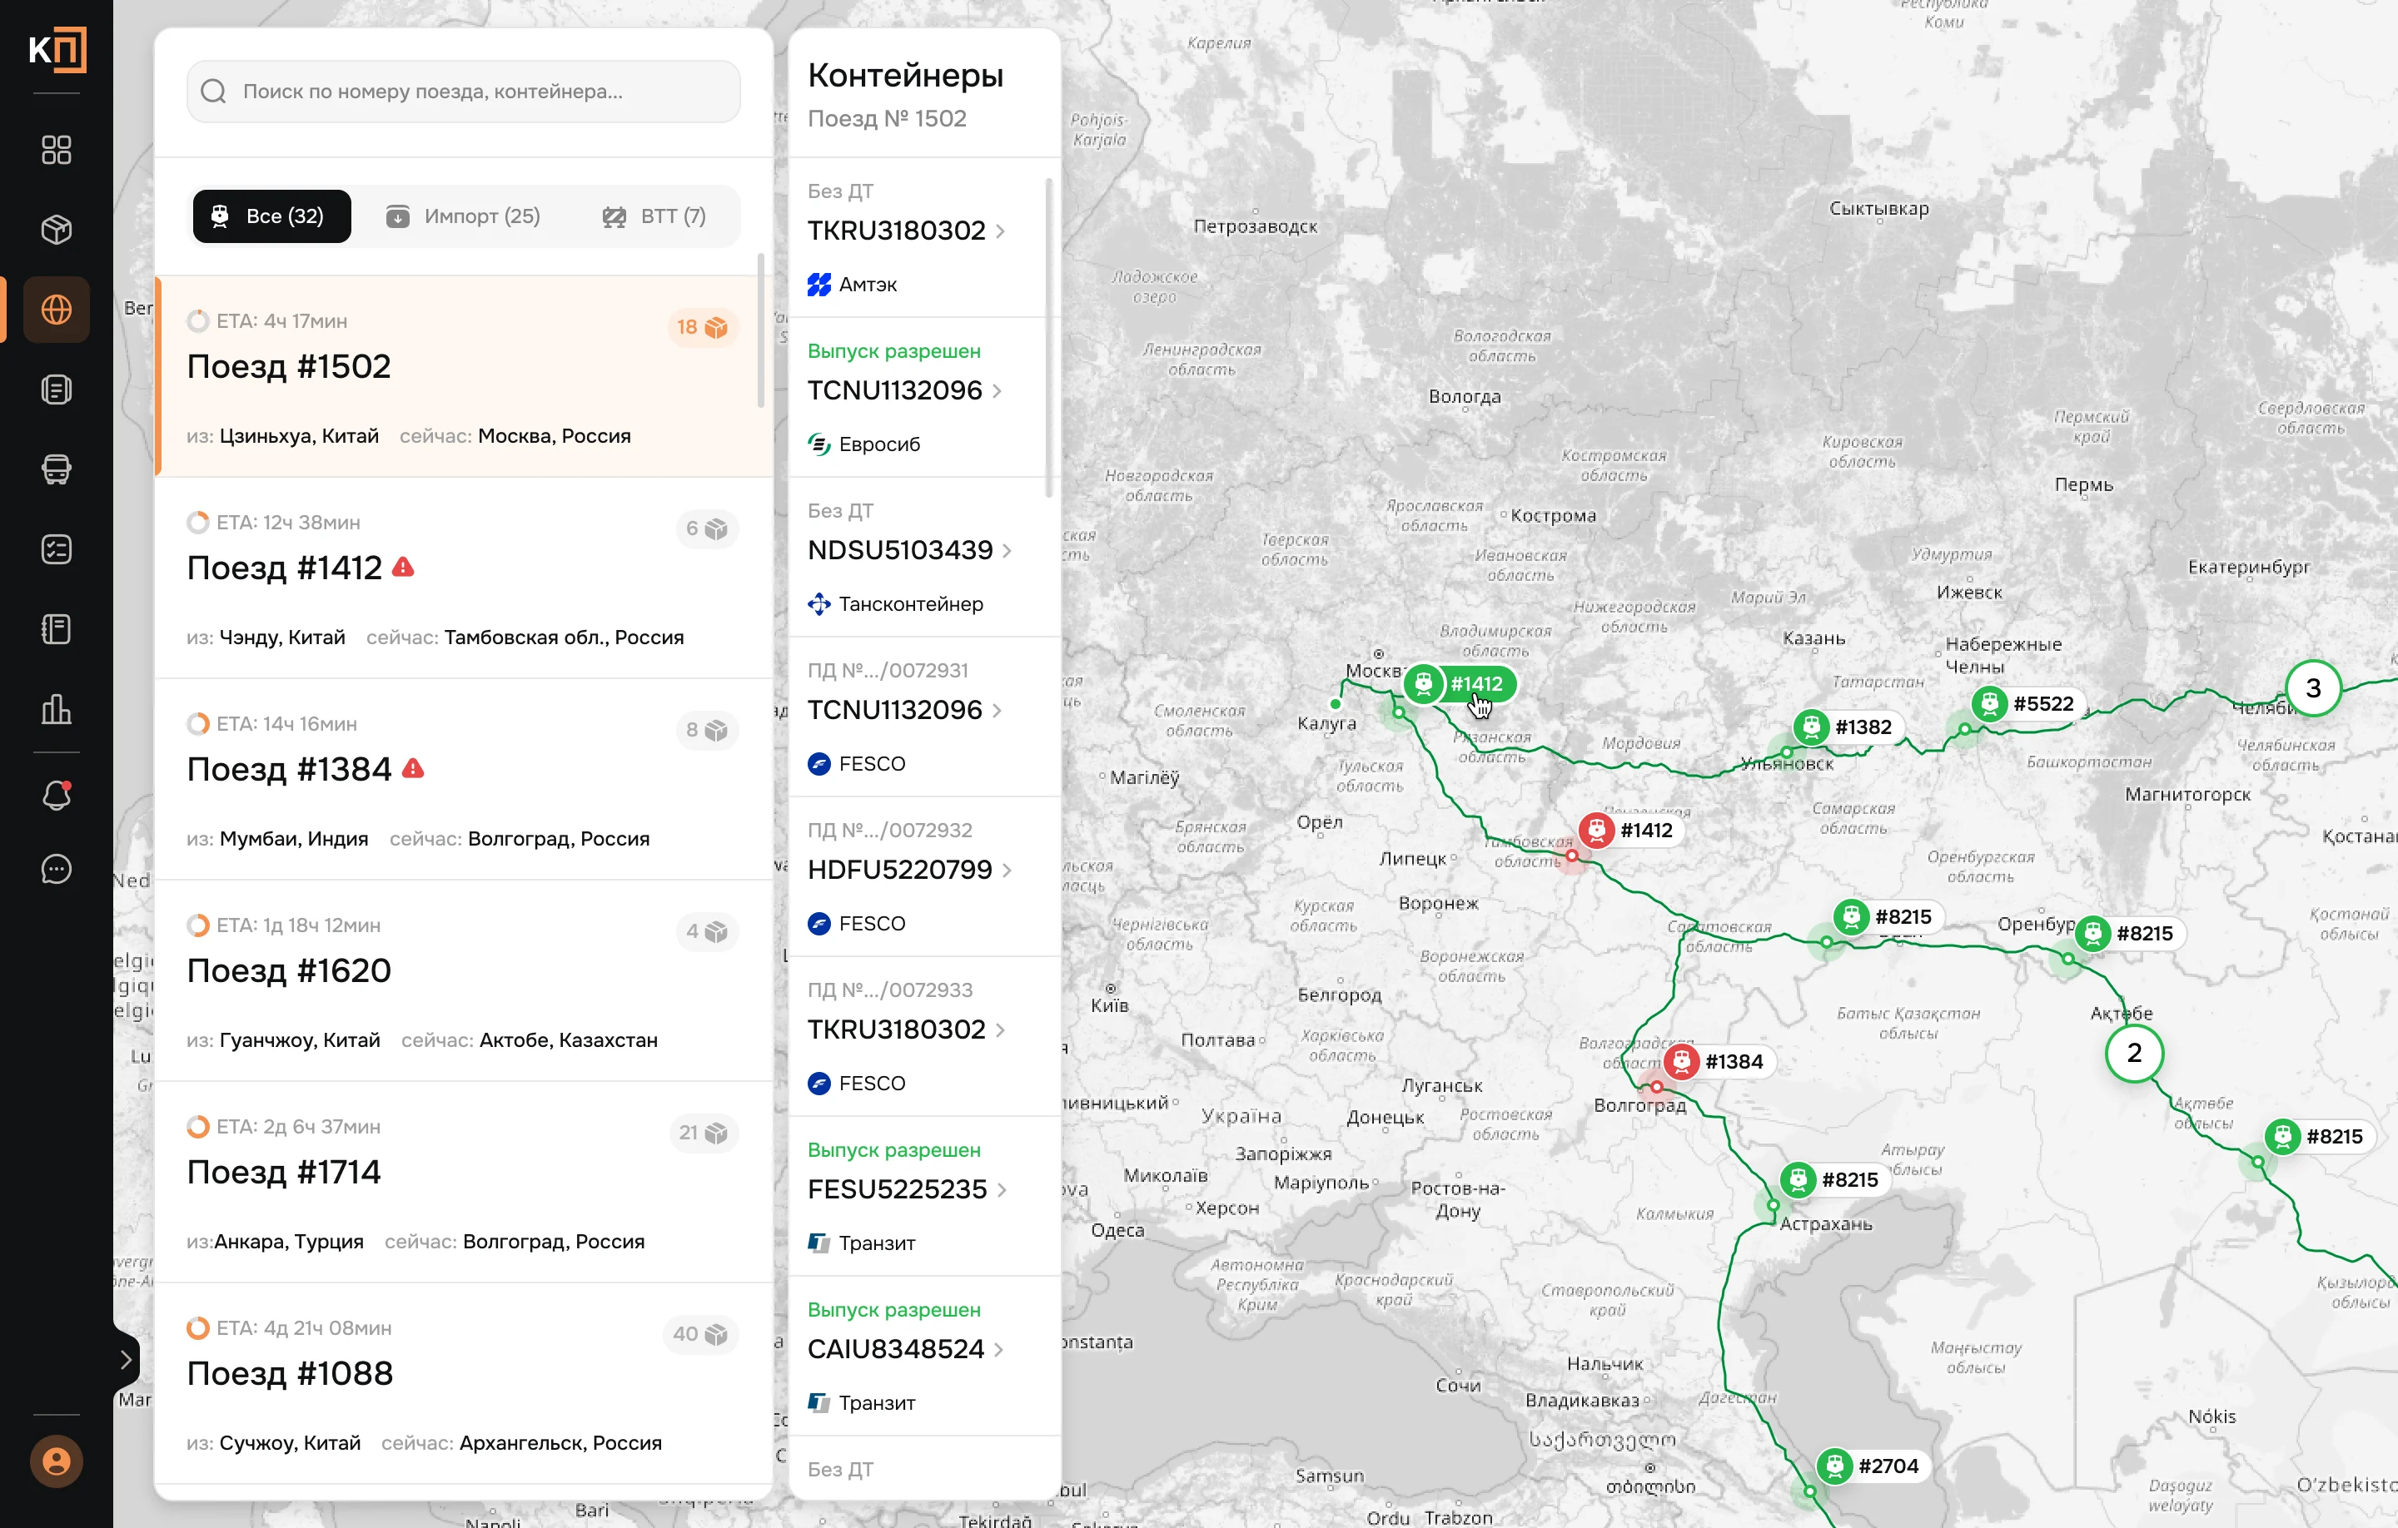Click the 40 containers badge on #1088
Screen dimensions: 2398x1528
pyautogui.click(x=700, y=1334)
